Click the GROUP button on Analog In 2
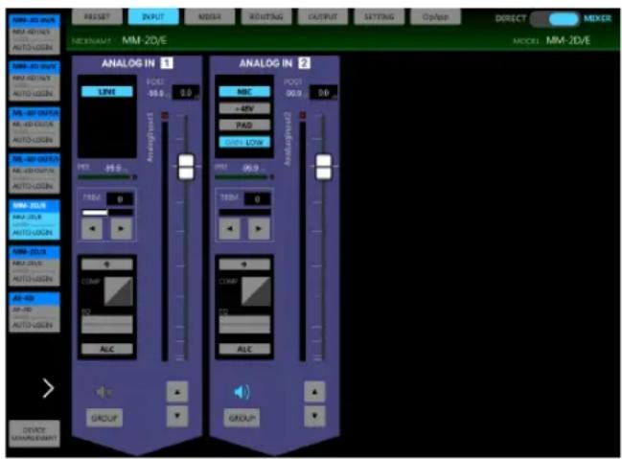Viewport: 622px width, 459px height. pos(242,418)
